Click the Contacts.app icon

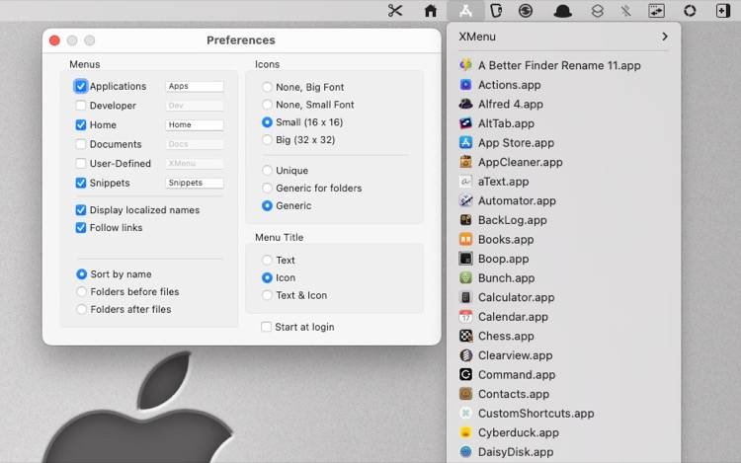(465, 394)
